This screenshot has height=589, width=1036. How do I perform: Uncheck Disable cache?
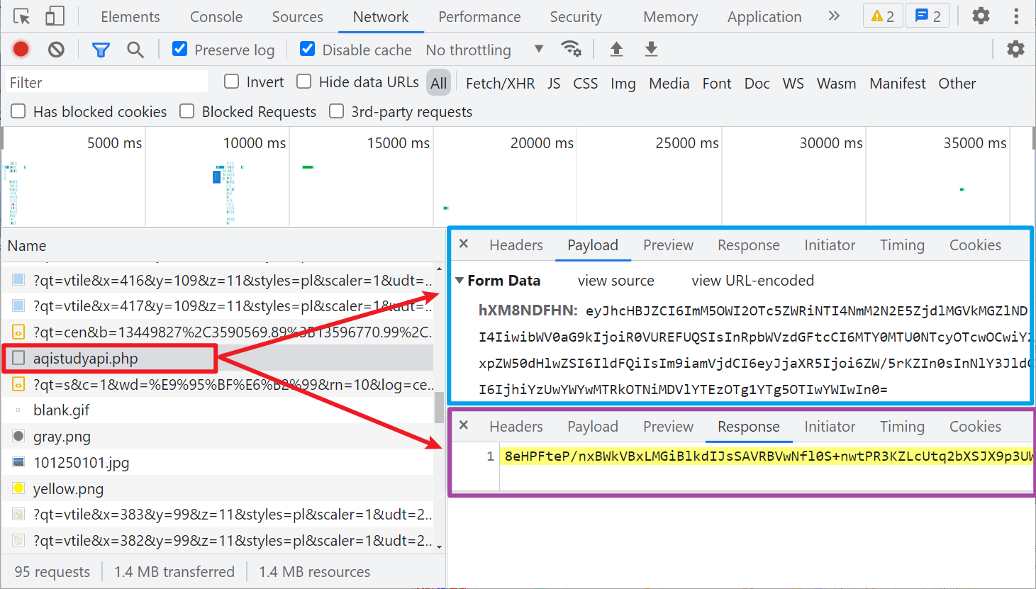tap(308, 49)
